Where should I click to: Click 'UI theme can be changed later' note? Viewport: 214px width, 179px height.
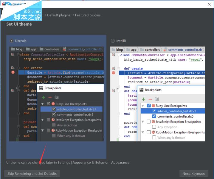click(x=68, y=163)
